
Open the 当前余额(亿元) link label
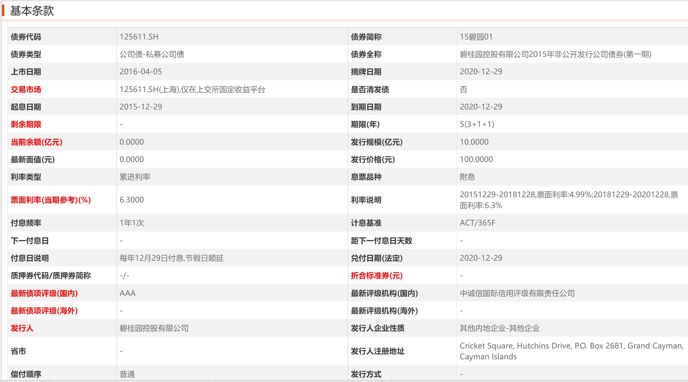pyautogui.click(x=36, y=142)
